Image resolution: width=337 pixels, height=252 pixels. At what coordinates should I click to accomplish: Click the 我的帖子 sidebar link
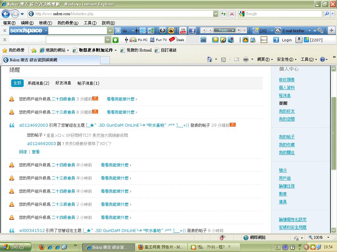(287, 137)
